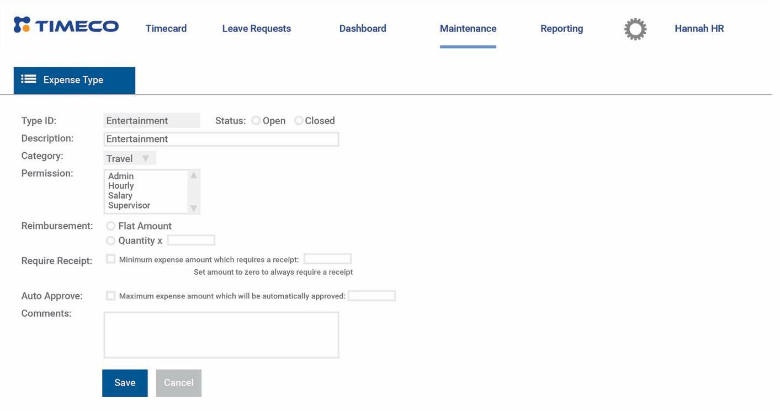Open the Leave Requests page

pyautogui.click(x=256, y=28)
